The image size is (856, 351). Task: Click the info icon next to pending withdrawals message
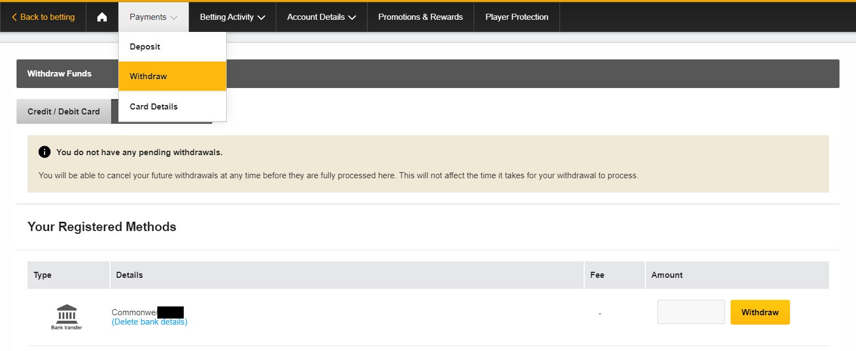tap(45, 152)
